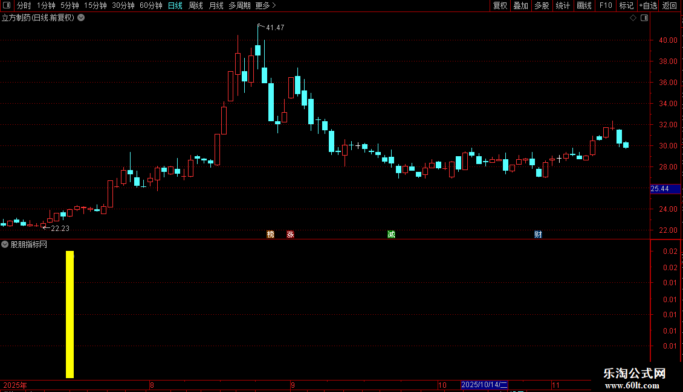Select the 5分钟 period
Screen dimensions: 683x392
(x=70, y=5)
